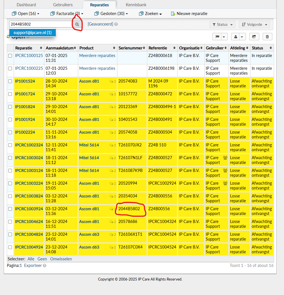
Task: Click the search magnifier icon
Action: click(77, 24)
